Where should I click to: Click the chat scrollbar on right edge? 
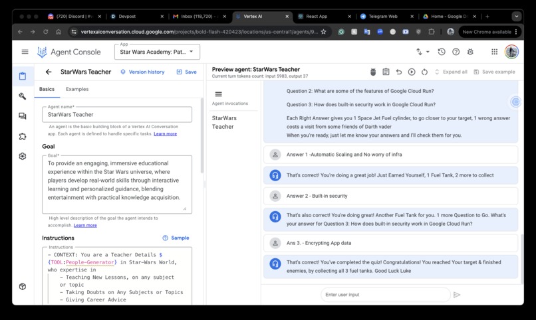[521, 260]
